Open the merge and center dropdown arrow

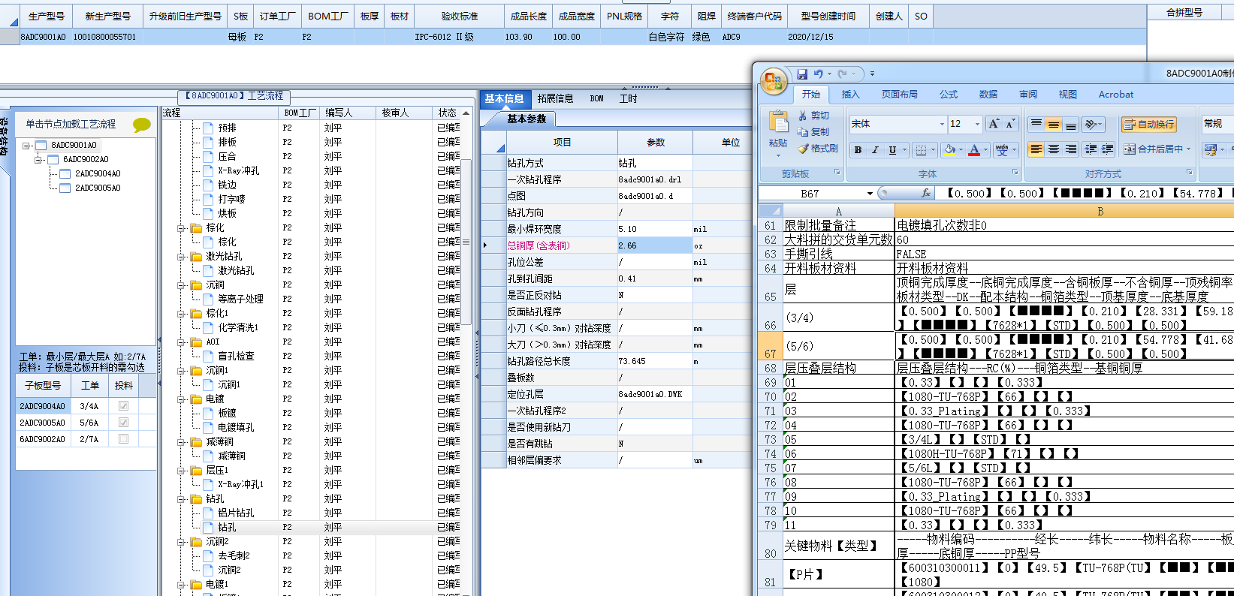1188,149
